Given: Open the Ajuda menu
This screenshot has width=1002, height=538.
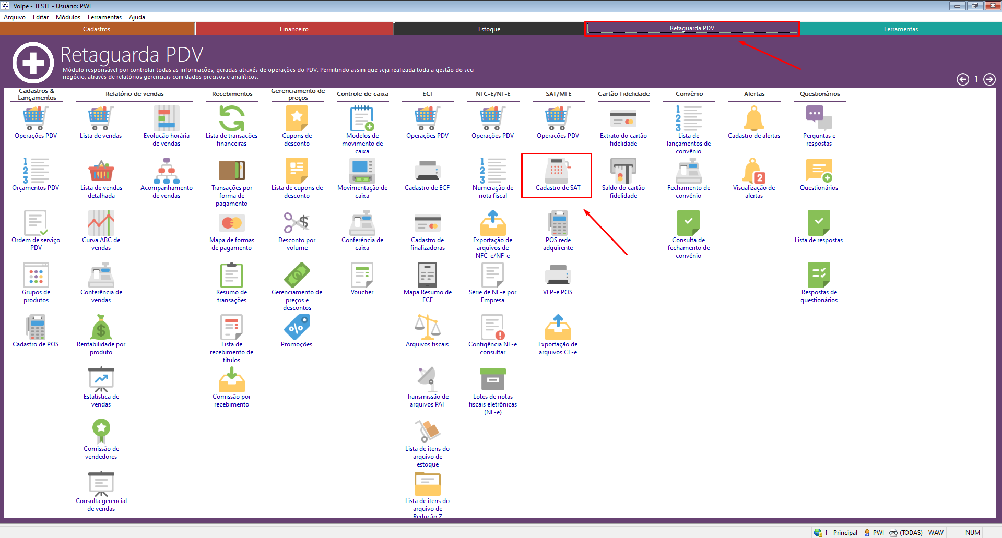Looking at the screenshot, I should coord(137,17).
